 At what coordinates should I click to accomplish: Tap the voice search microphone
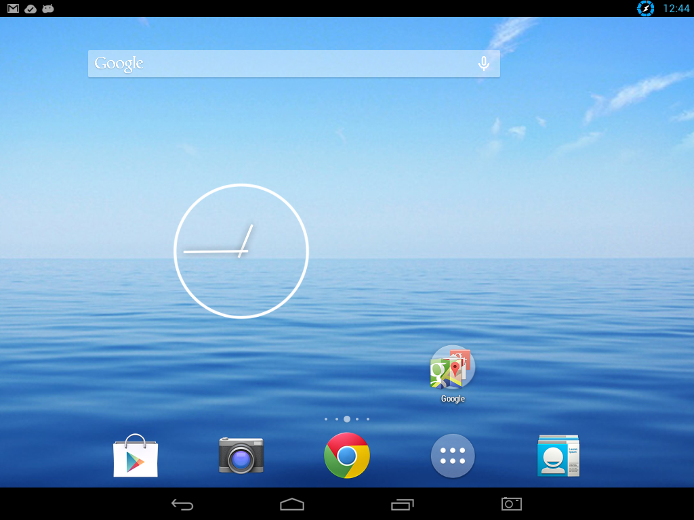(x=484, y=64)
